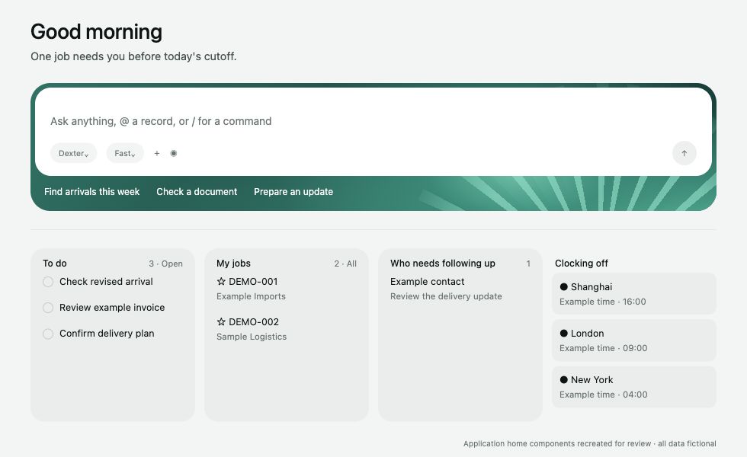747x457 pixels.
Task: Open the Dexter dropdown
Action: pyautogui.click(x=73, y=153)
